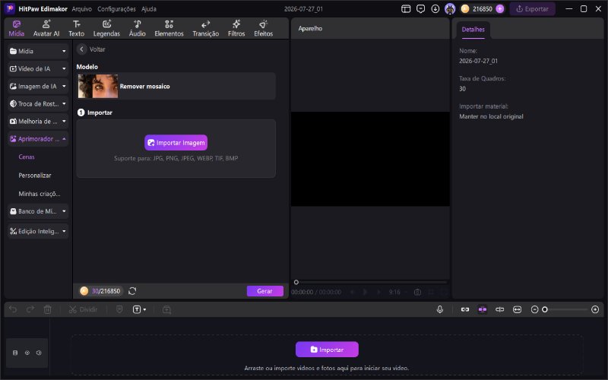Click the timeline zoom slider handle
This screenshot has width=608, height=380.
coord(545,309)
